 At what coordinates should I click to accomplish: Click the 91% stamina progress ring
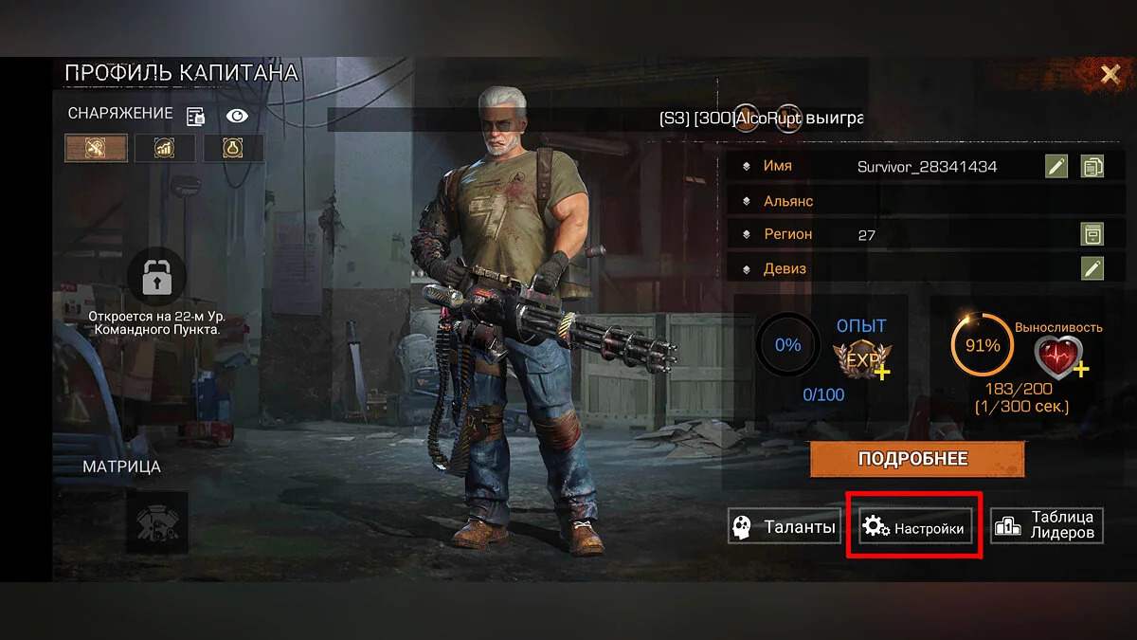[983, 345]
